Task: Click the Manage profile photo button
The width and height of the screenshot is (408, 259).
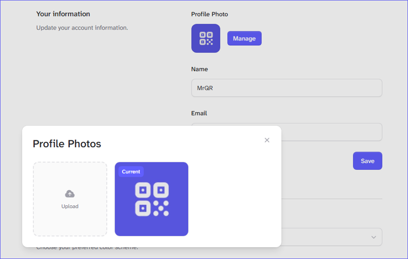Action: pyautogui.click(x=244, y=38)
